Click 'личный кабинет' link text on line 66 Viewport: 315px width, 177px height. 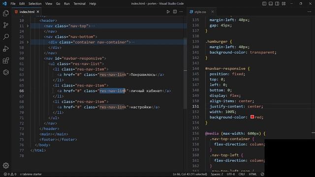pos(146,91)
